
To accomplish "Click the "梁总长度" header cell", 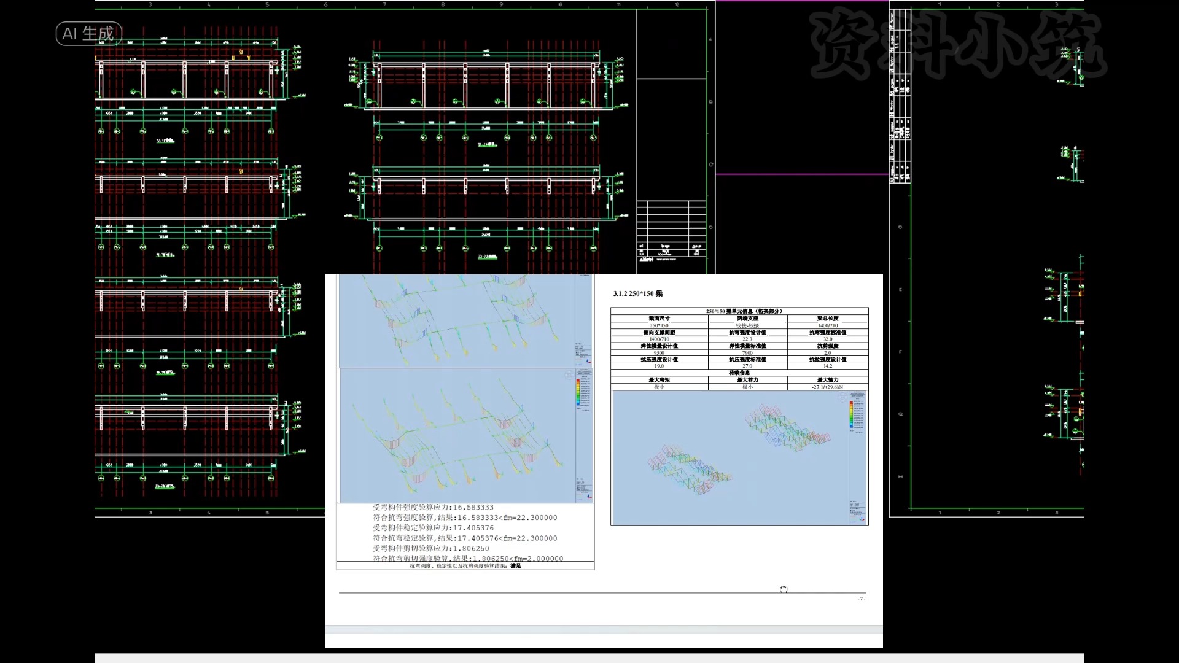I will click(x=828, y=319).
